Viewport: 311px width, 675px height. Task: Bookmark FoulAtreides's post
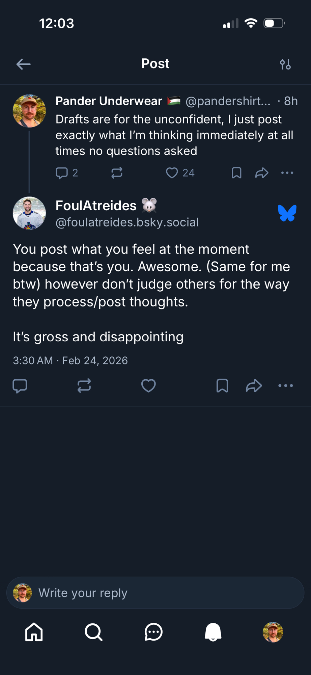[222, 386]
